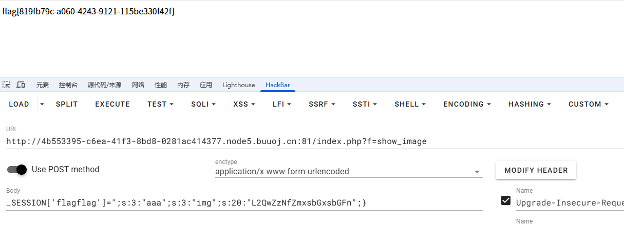Click the flag text on the page

click(x=88, y=11)
